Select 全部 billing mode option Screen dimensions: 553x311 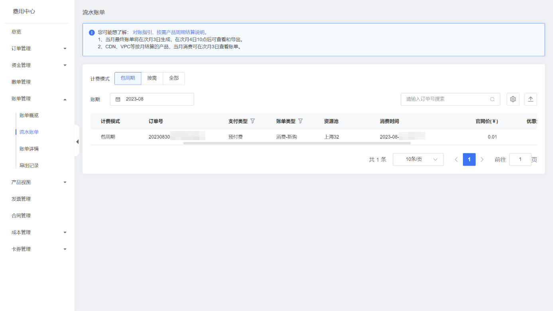click(x=174, y=78)
